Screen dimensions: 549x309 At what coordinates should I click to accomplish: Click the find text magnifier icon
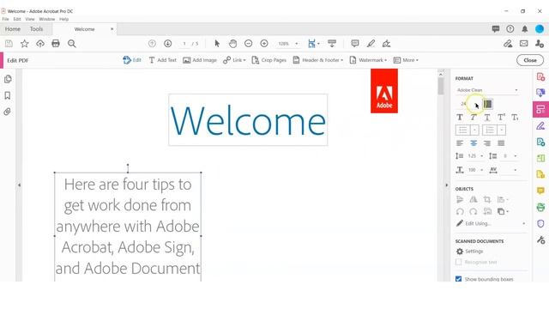tap(72, 44)
